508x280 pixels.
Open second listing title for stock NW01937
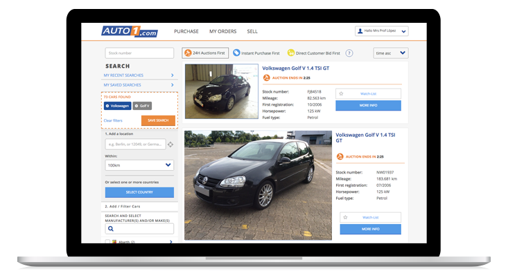[x=365, y=138]
